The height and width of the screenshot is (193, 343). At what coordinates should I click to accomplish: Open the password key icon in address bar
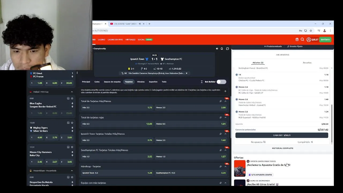(x=300, y=31)
